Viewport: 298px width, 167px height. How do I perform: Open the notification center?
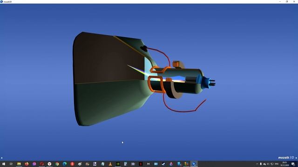293,164
